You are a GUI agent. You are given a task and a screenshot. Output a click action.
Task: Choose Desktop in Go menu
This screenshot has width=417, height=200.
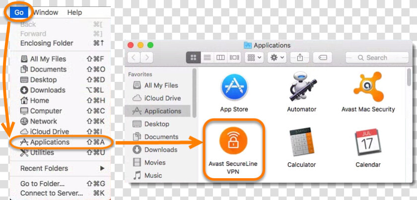pyautogui.click(x=60, y=80)
